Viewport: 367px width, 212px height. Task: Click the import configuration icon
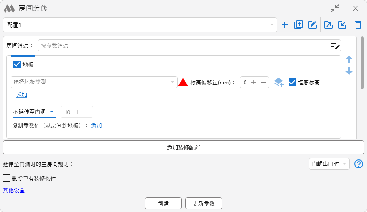342,25
